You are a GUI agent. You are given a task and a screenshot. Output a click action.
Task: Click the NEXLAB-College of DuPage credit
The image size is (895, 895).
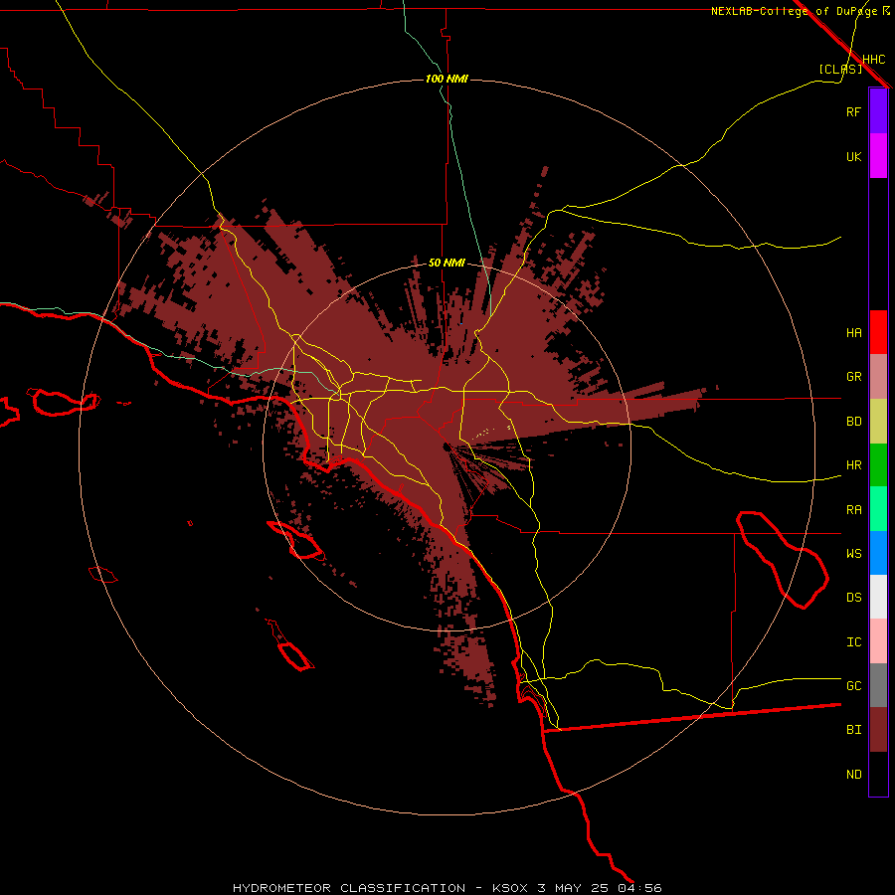click(794, 11)
